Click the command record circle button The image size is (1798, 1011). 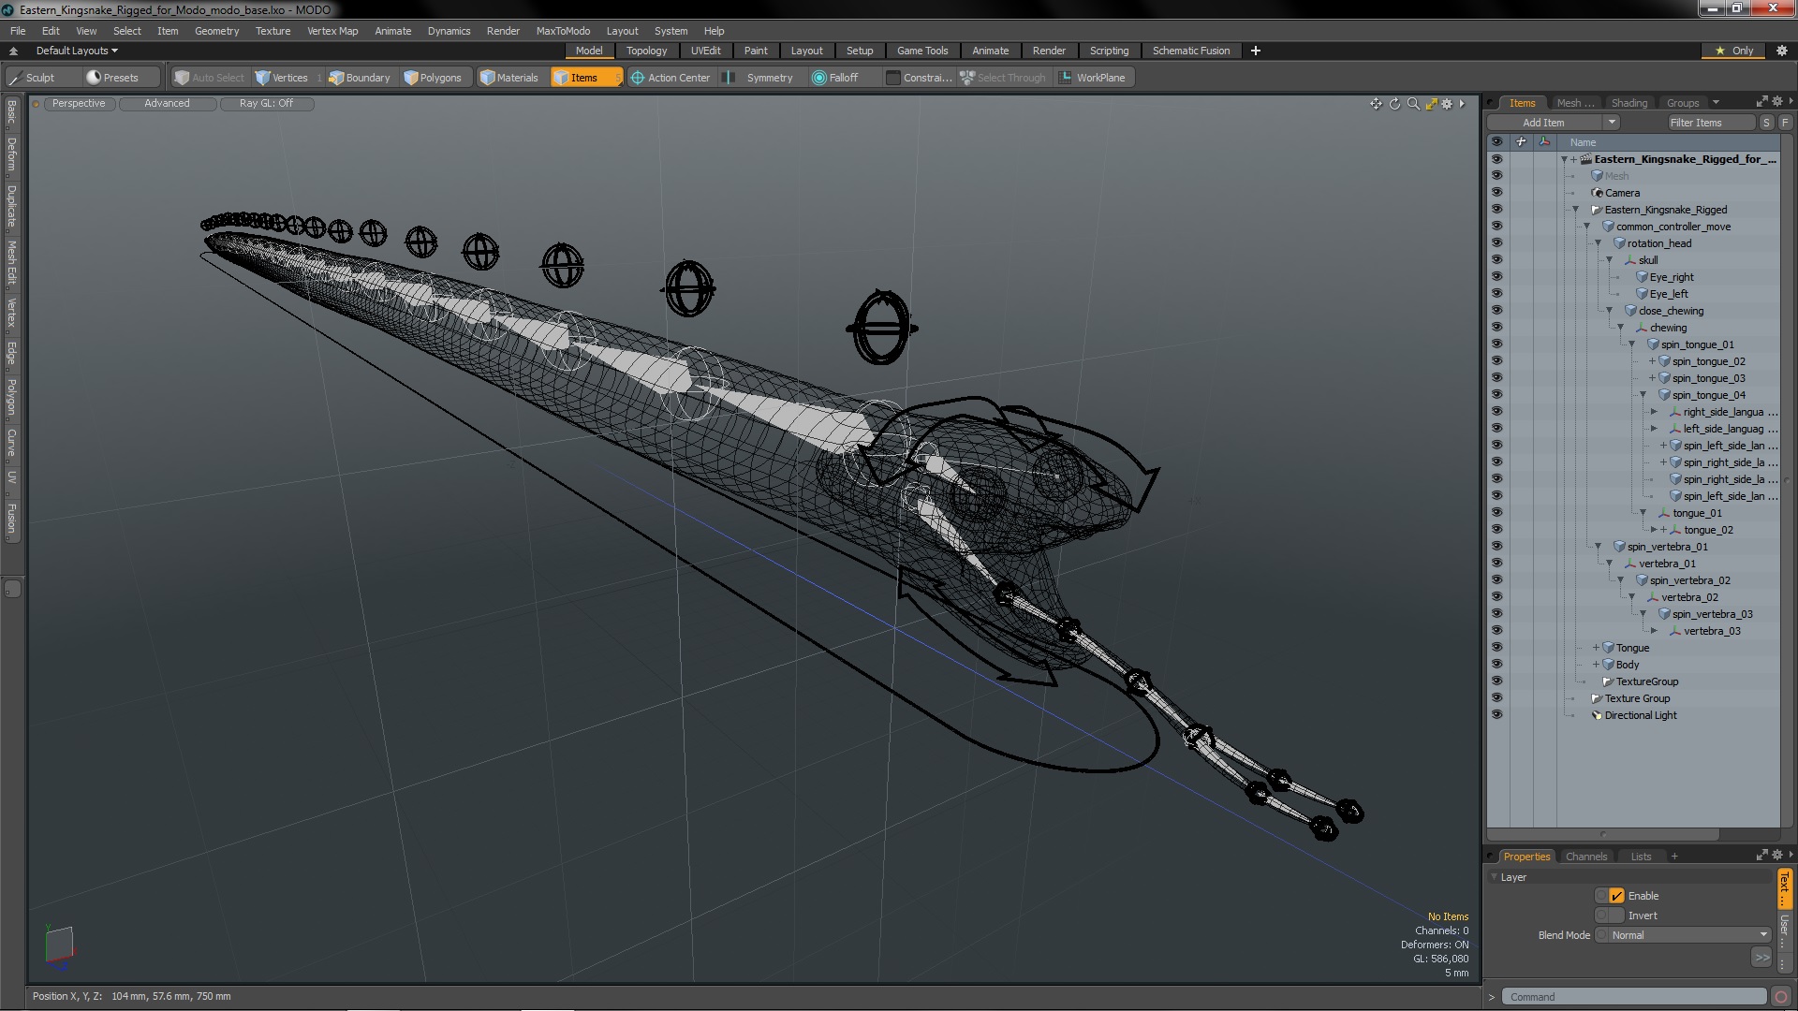point(1780,997)
